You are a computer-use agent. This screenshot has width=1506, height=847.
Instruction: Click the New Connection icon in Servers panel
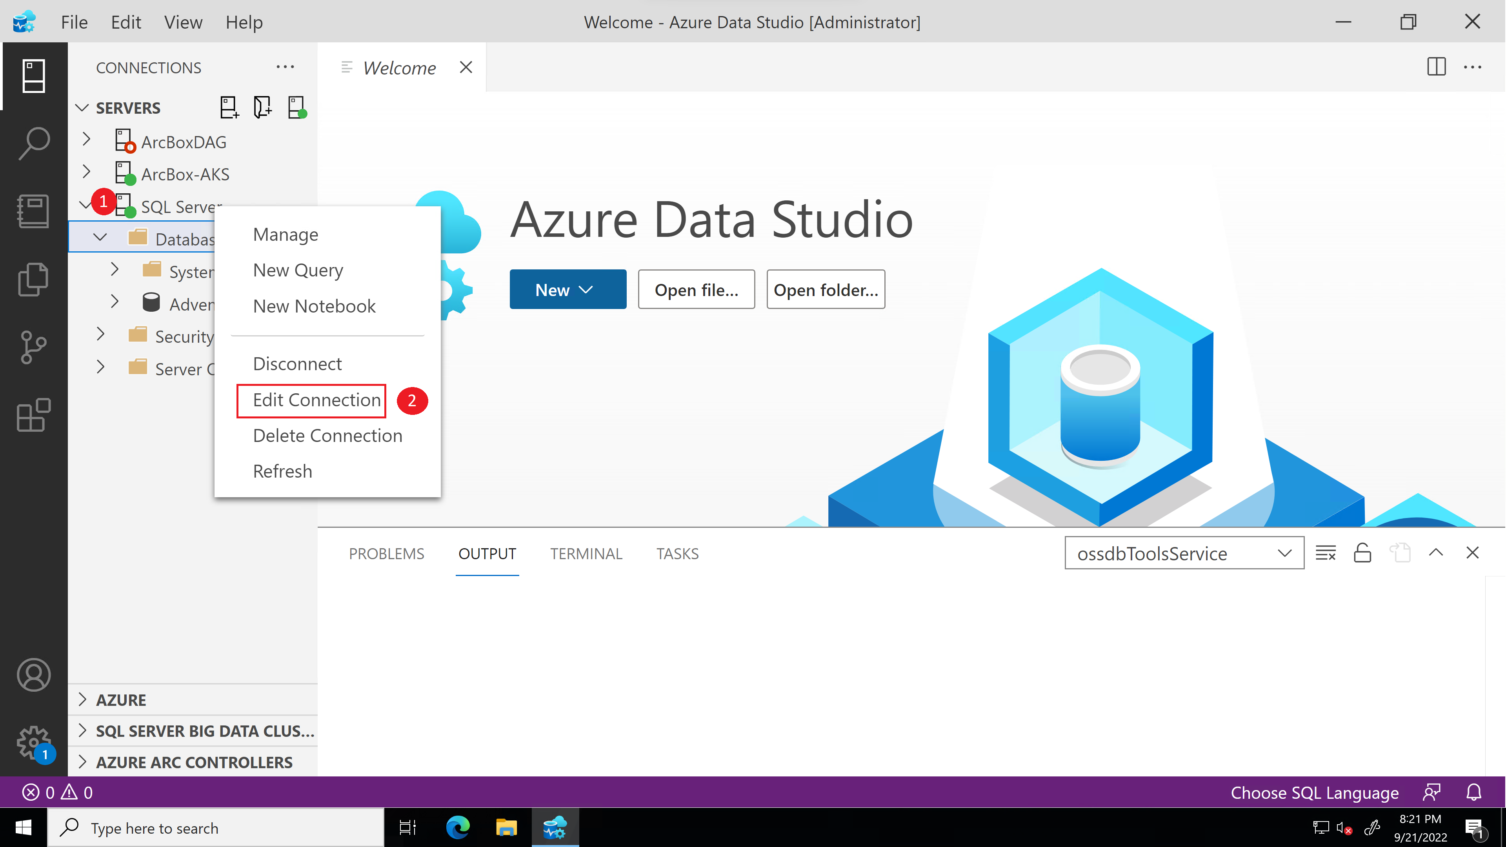pyautogui.click(x=229, y=107)
